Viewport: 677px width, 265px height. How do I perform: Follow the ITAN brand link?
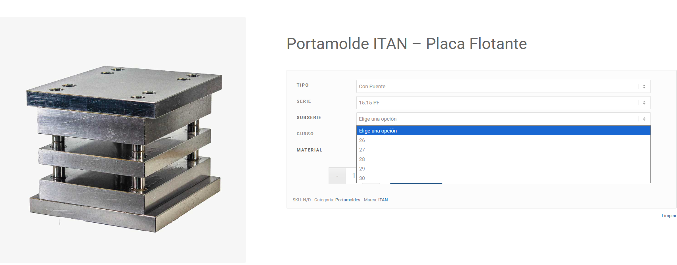point(383,200)
